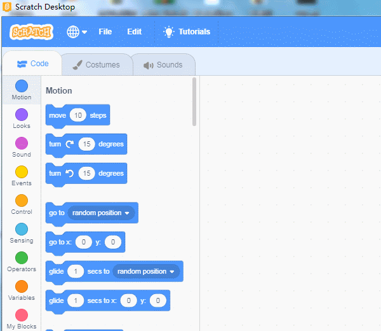Expand glide block's random position dropdown
The width and height of the screenshot is (381, 331).
pyautogui.click(x=146, y=271)
